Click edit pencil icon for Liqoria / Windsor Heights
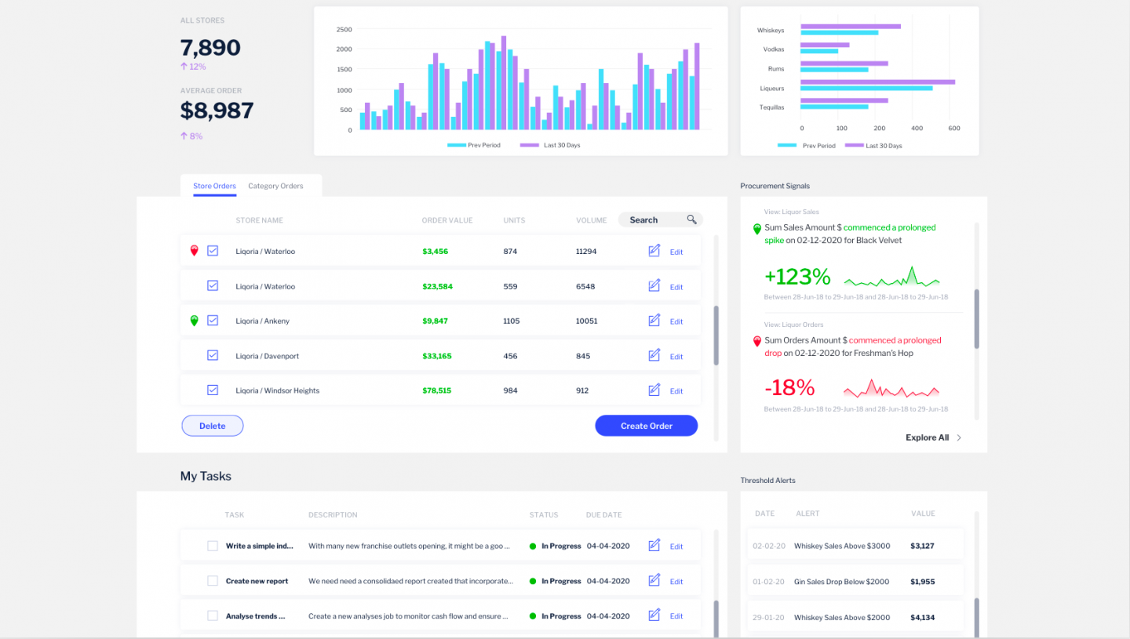The width and height of the screenshot is (1130, 639). click(x=654, y=390)
